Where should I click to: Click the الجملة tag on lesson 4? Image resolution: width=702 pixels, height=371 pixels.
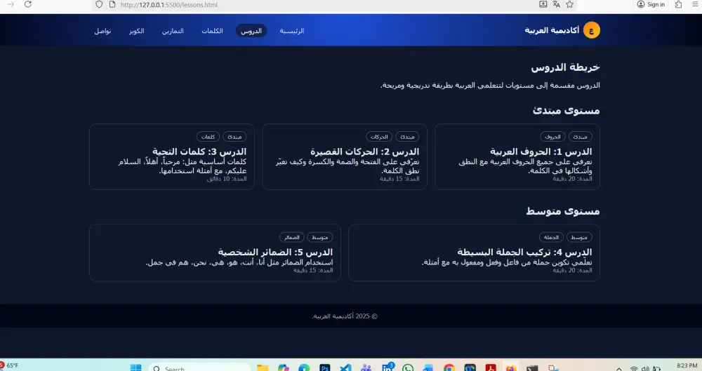551,237
